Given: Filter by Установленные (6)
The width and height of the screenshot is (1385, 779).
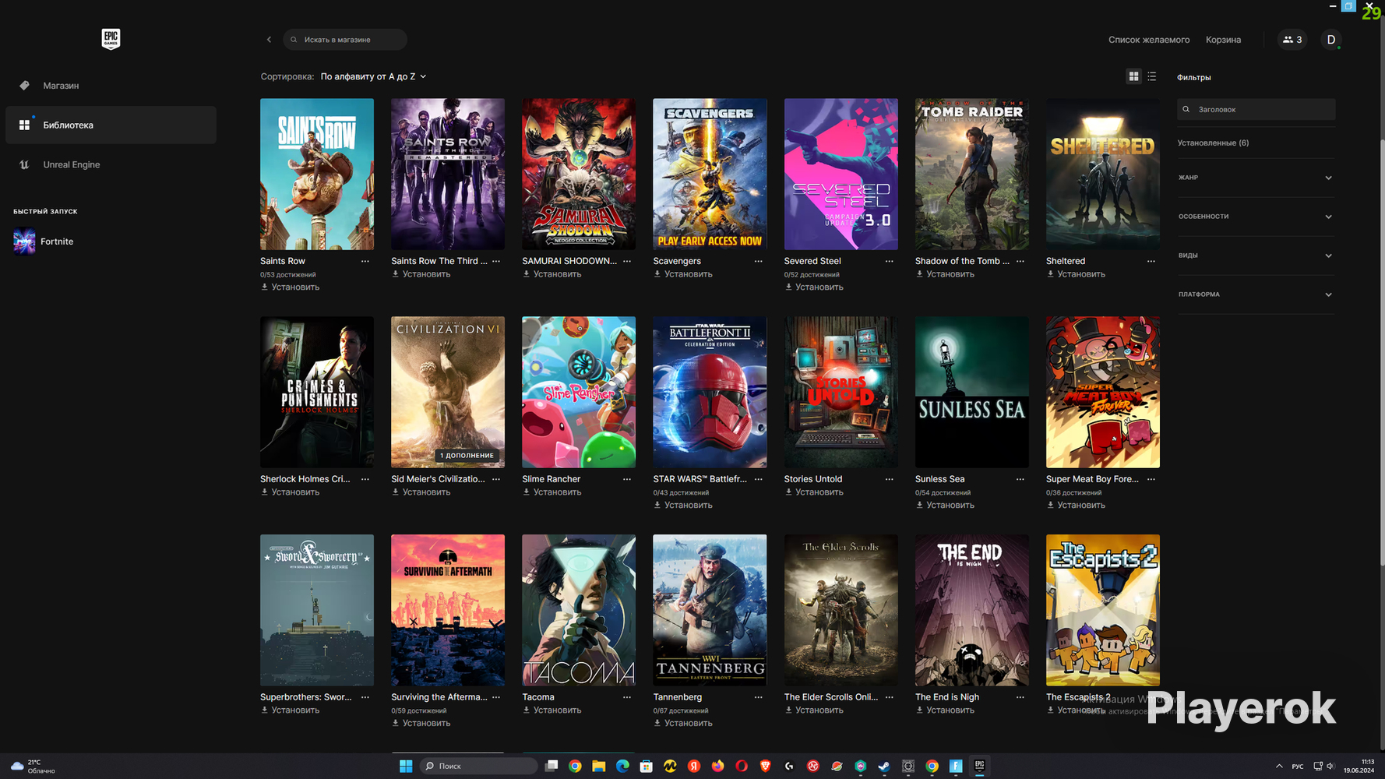Looking at the screenshot, I should pyautogui.click(x=1213, y=143).
